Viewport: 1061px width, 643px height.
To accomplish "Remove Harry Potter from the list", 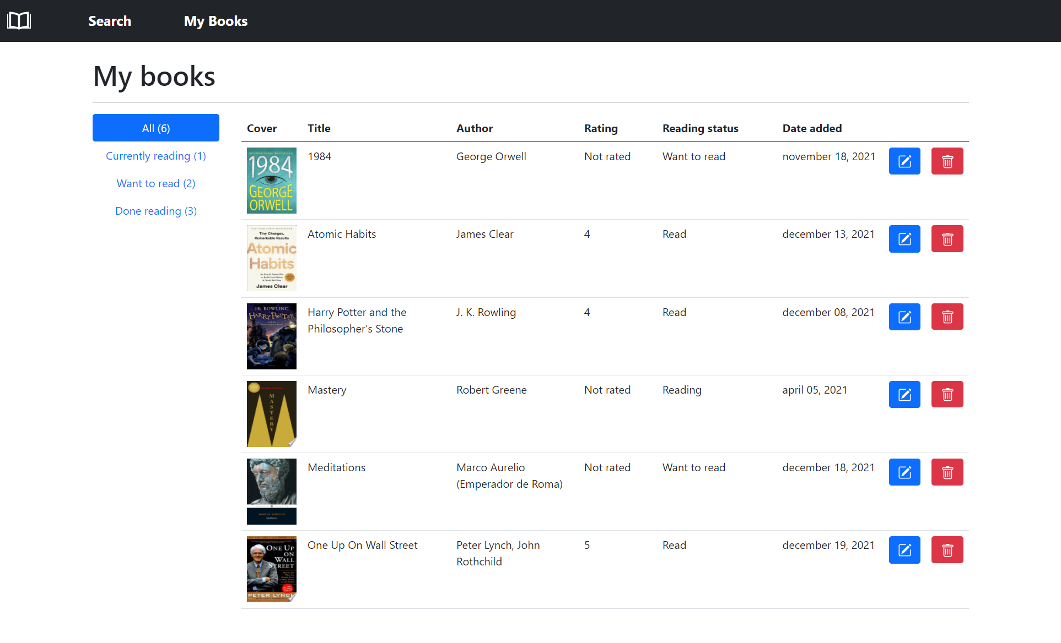I will tap(947, 317).
